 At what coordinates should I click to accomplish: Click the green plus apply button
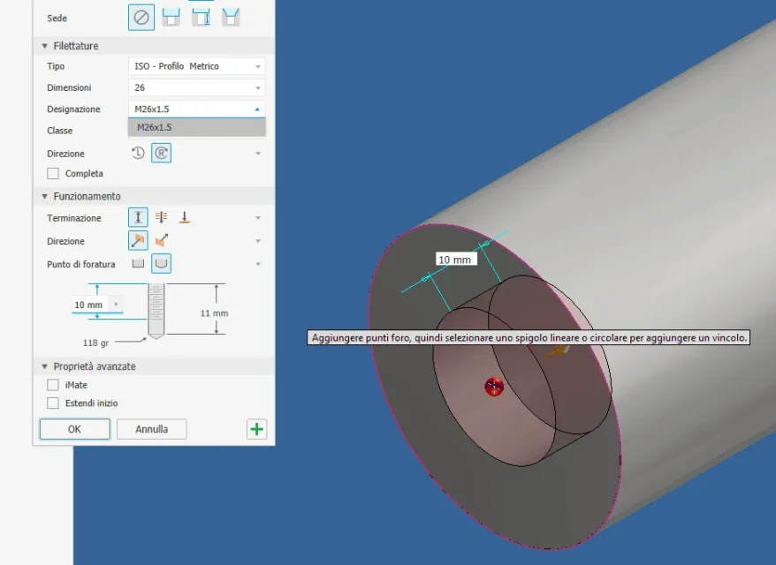click(x=256, y=429)
